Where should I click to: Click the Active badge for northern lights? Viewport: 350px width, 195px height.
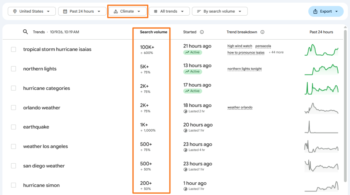click(193, 72)
